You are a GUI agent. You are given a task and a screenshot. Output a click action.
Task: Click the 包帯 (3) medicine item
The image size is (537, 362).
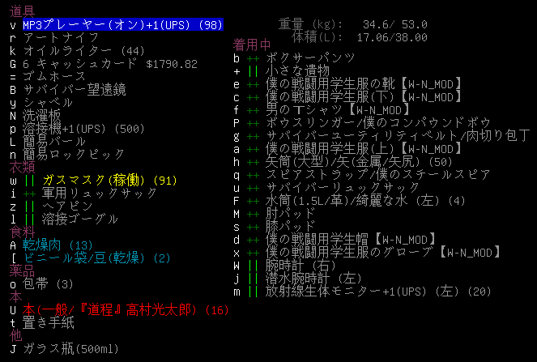tap(48, 283)
